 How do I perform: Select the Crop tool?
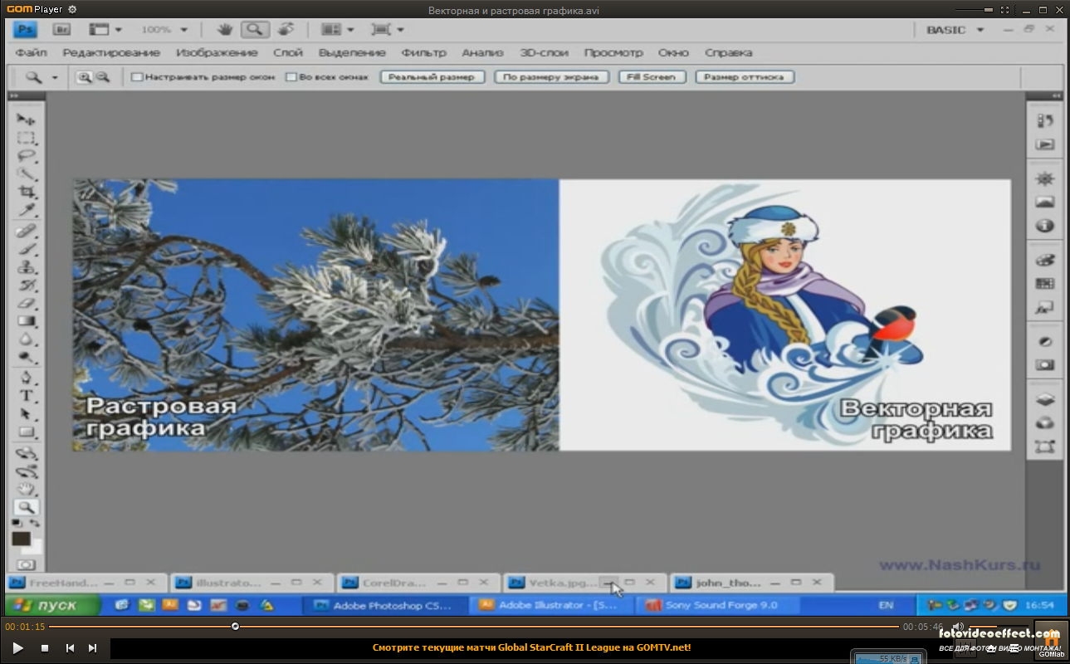click(27, 193)
